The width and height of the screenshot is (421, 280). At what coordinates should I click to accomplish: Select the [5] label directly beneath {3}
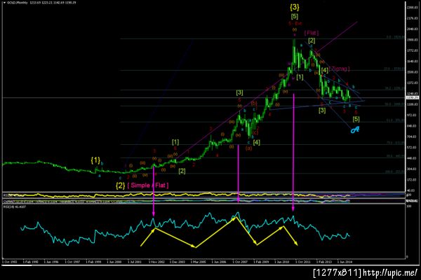pyautogui.click(x=295, y=16)
